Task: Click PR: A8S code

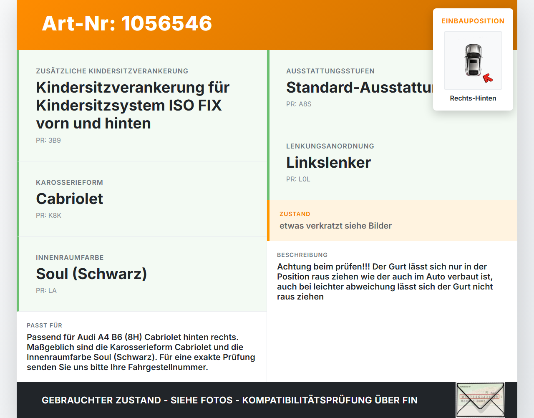Action: tap(299, 104)
